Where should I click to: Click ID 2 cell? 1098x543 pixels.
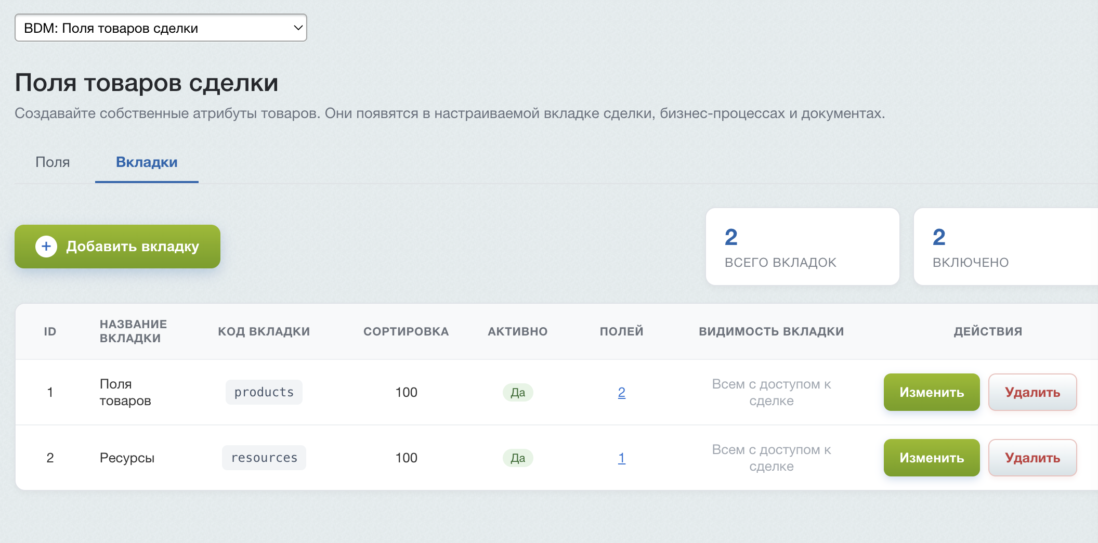(50, 458)
